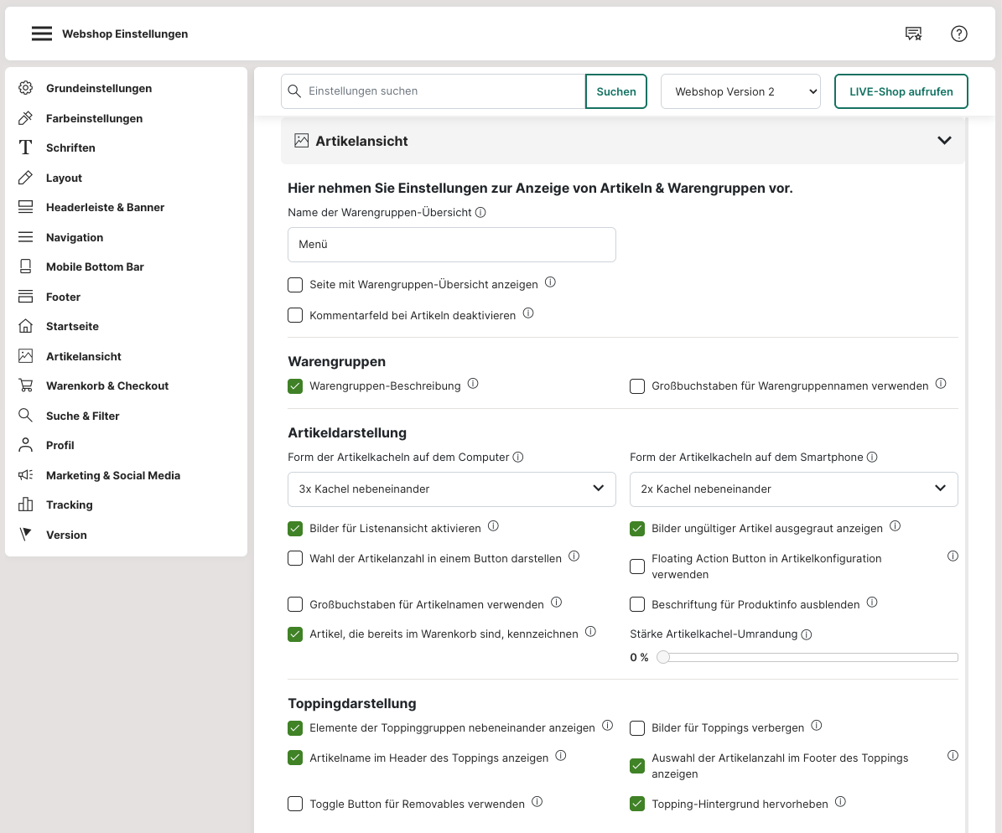Click info icon beside Warengruppen-Beschreibung

point(473,384)
